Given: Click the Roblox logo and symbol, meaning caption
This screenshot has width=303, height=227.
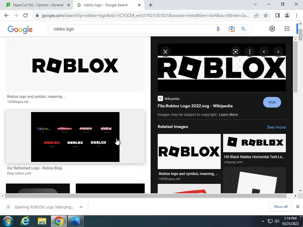Looking at the screenshot, I should coord(36,97).
